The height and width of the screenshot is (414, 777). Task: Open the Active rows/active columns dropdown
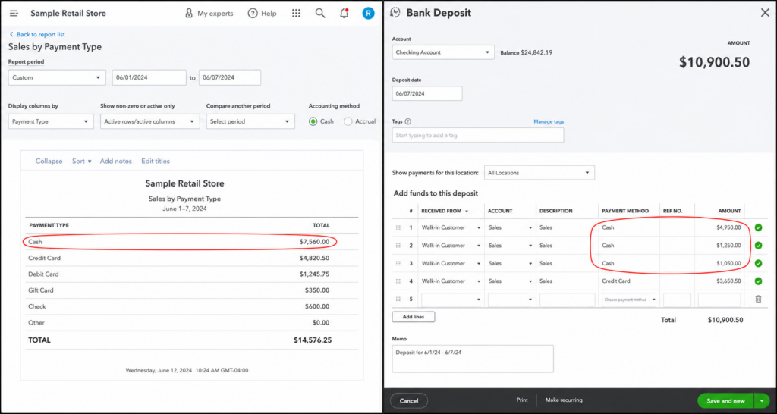[149, 121]
